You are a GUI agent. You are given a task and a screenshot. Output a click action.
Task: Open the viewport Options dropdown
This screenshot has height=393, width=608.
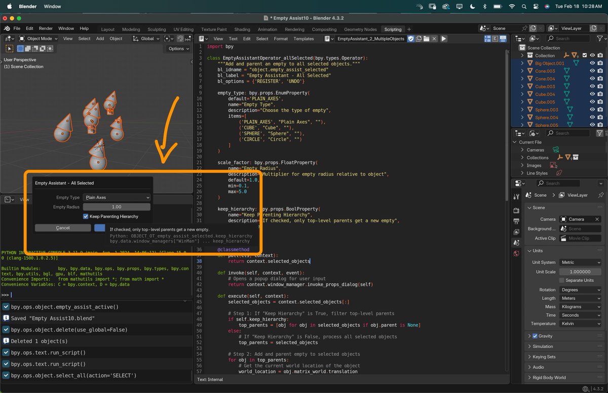(178, 49)
